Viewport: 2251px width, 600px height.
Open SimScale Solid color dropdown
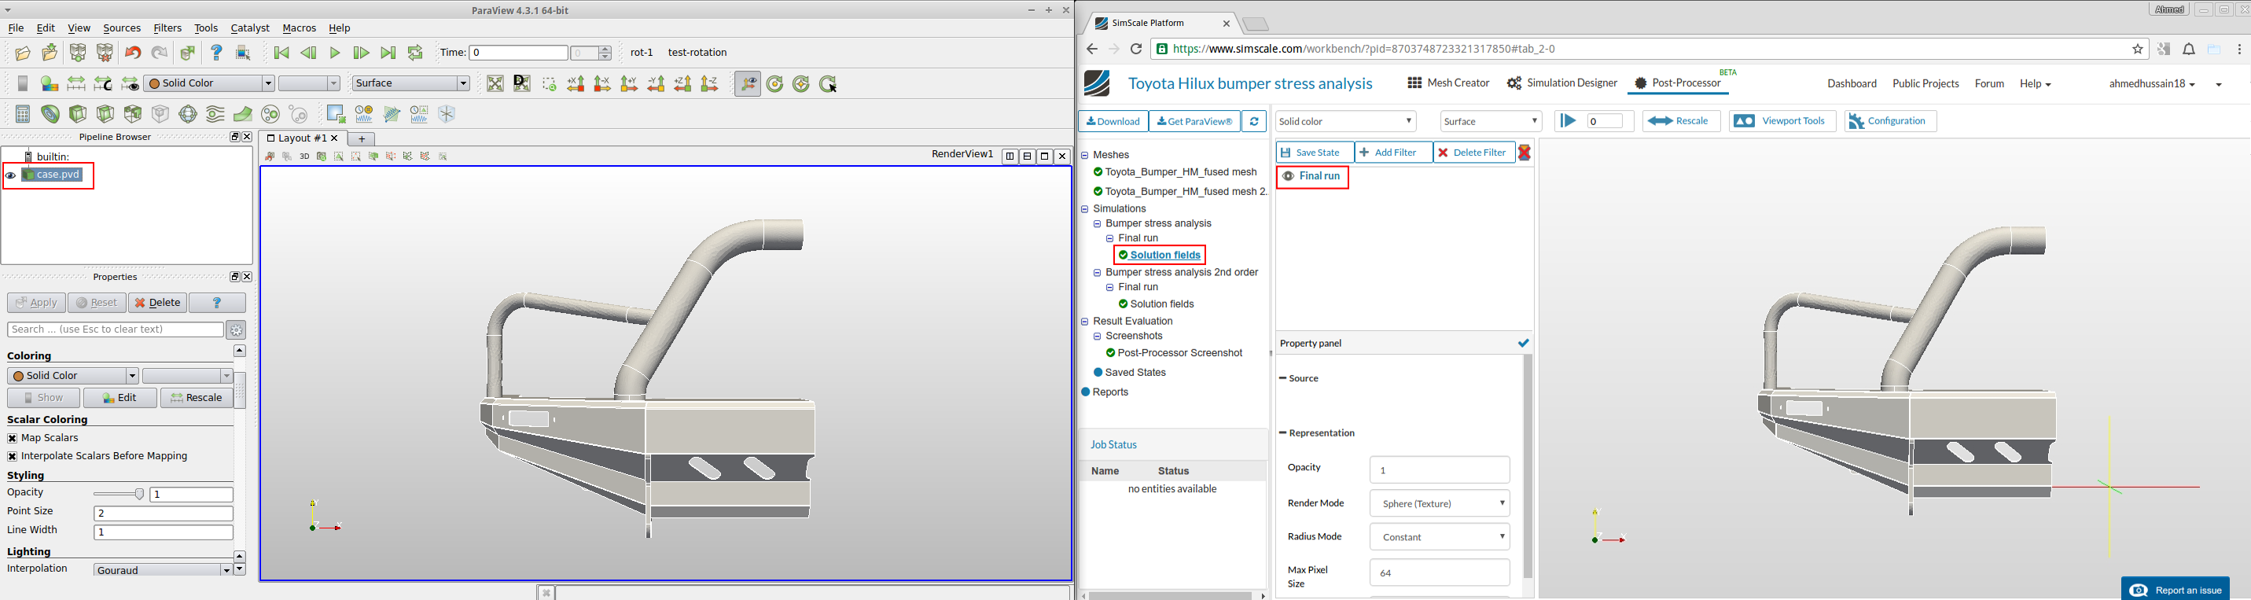[1346, 121]
